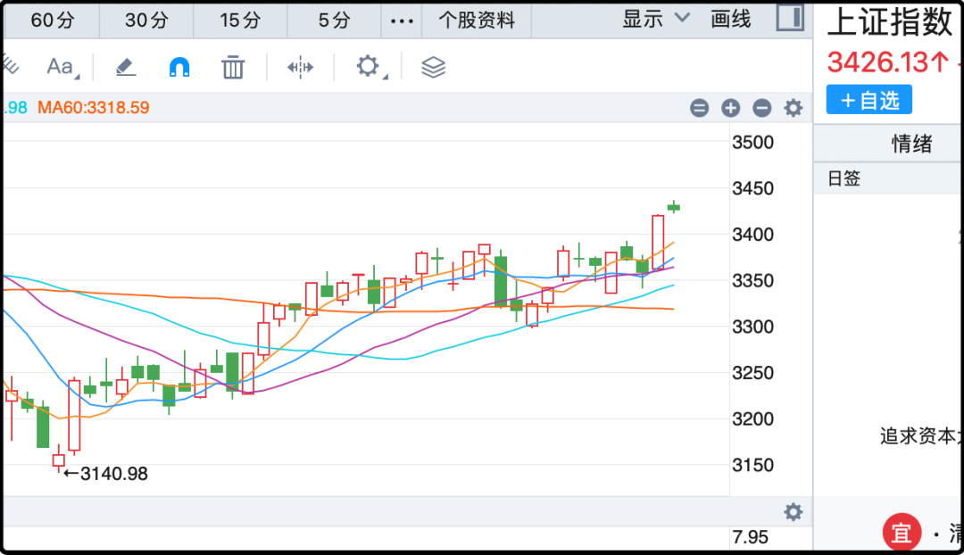Screen dimensions: 964x555
Task: Select the eraser drawing tool
Action: click(x=125, y=67)
